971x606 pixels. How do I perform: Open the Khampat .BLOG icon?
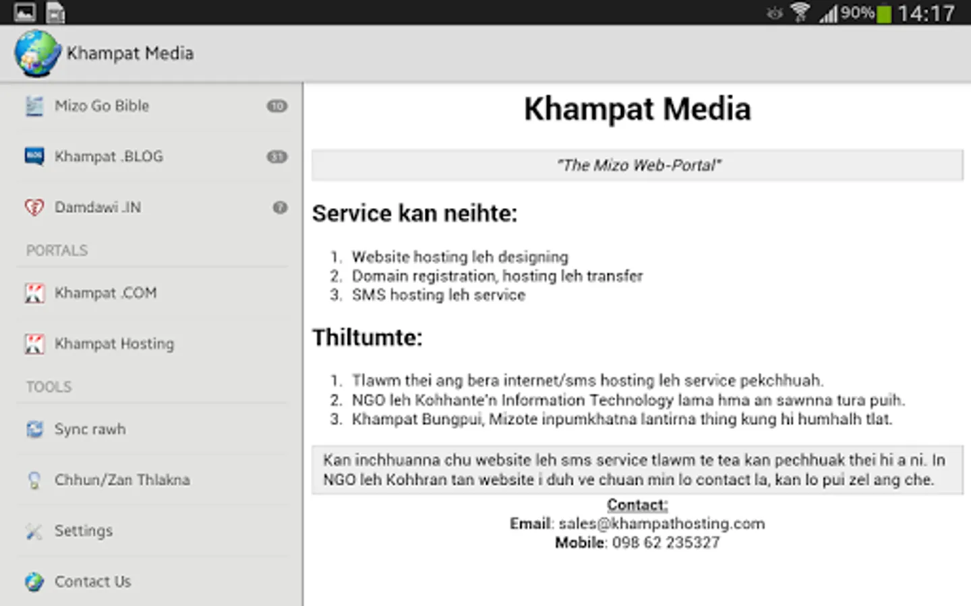(x=34, y=156)
